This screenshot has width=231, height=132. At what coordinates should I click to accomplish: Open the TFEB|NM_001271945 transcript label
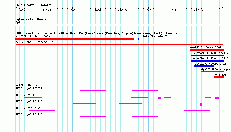(x=29, y=102)
